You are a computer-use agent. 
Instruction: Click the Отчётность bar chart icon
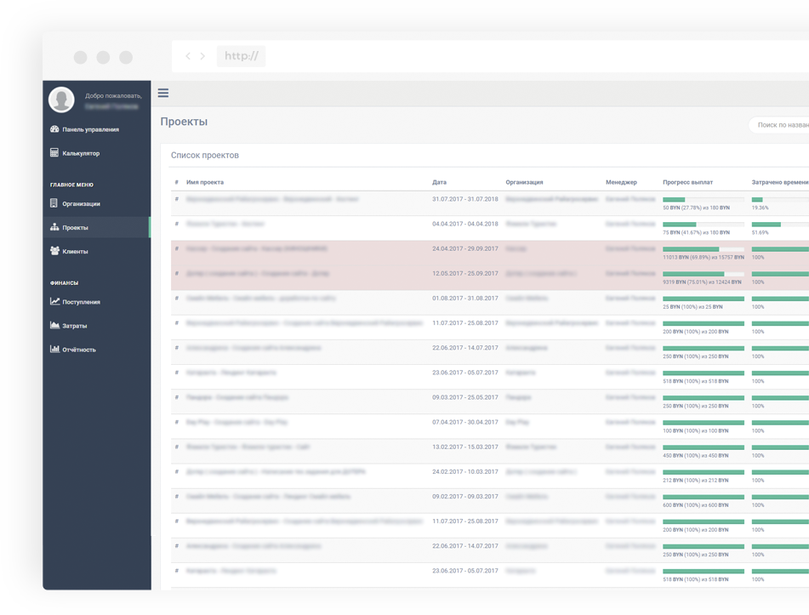54,349
